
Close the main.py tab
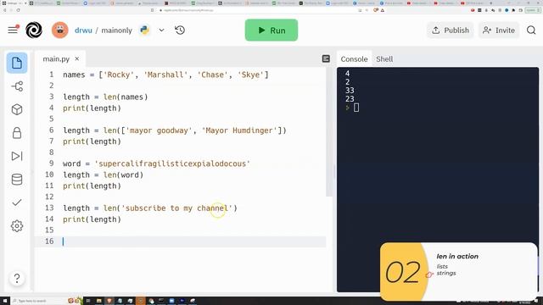coord(77,58)
